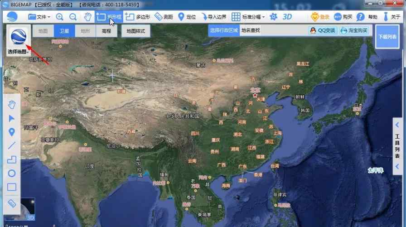The image size is (406, 227).
Task: Switch to the 高程 elevation tab
Action: coord(106,31)
